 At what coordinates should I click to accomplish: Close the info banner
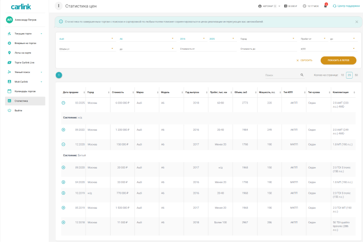pyautogui.click(x=356, y=22)
